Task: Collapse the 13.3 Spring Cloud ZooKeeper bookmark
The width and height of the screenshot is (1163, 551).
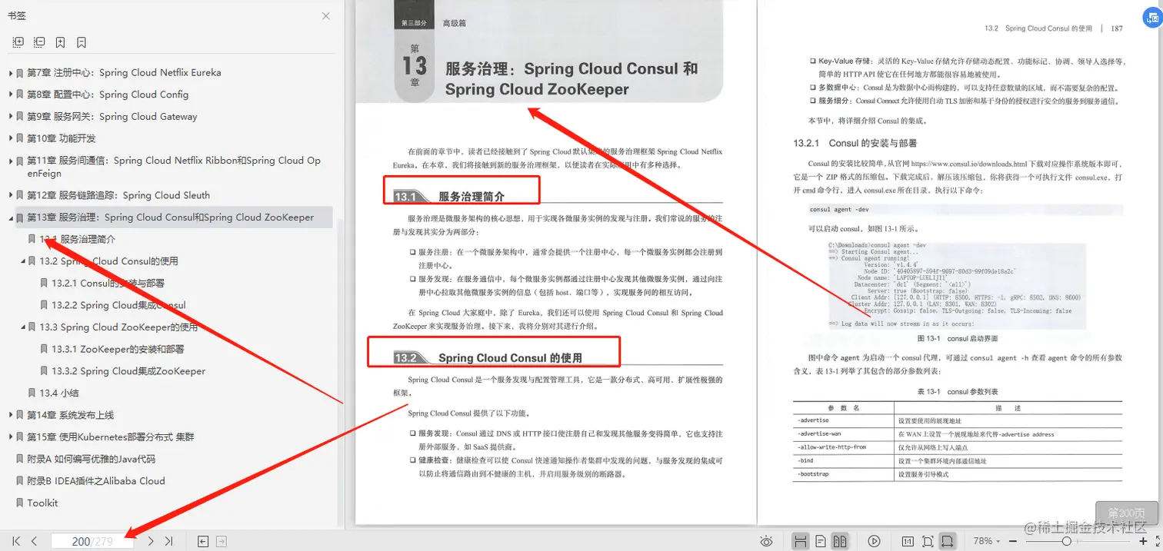Action: tap(23, 327)
